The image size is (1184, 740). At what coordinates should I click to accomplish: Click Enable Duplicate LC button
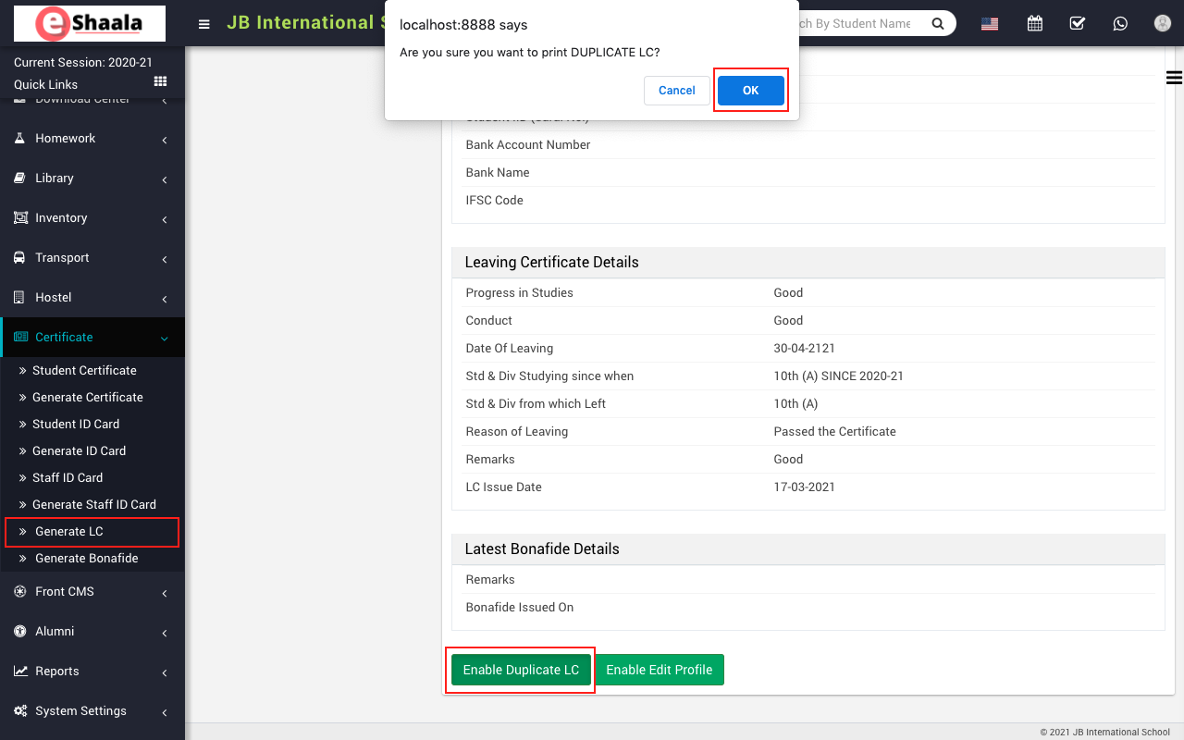click(x=521, y=671)
